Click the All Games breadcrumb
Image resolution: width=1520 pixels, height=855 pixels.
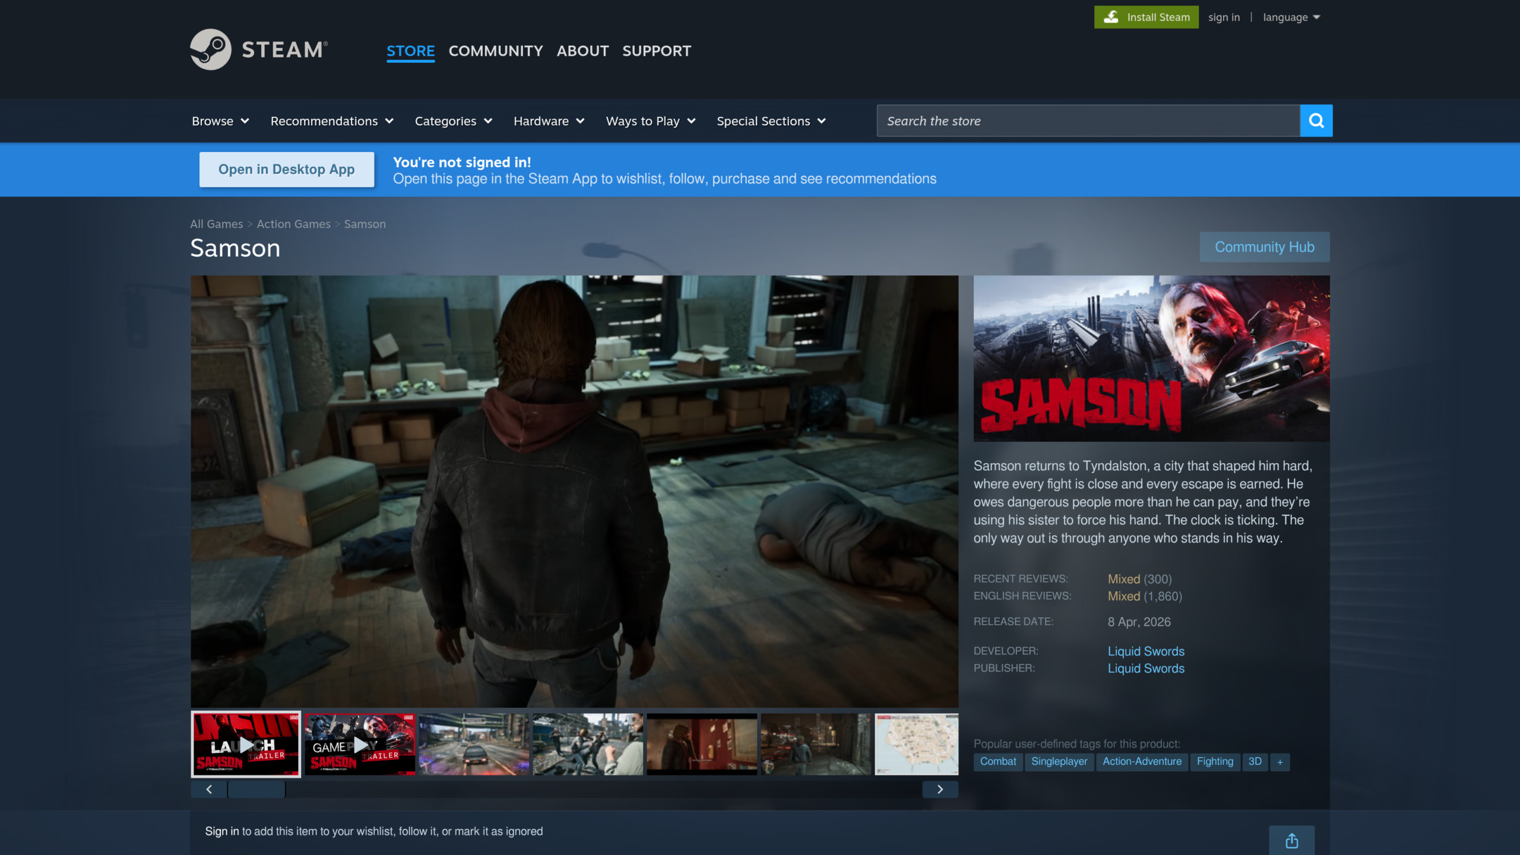pyautogui.click(x=217, y=224)
